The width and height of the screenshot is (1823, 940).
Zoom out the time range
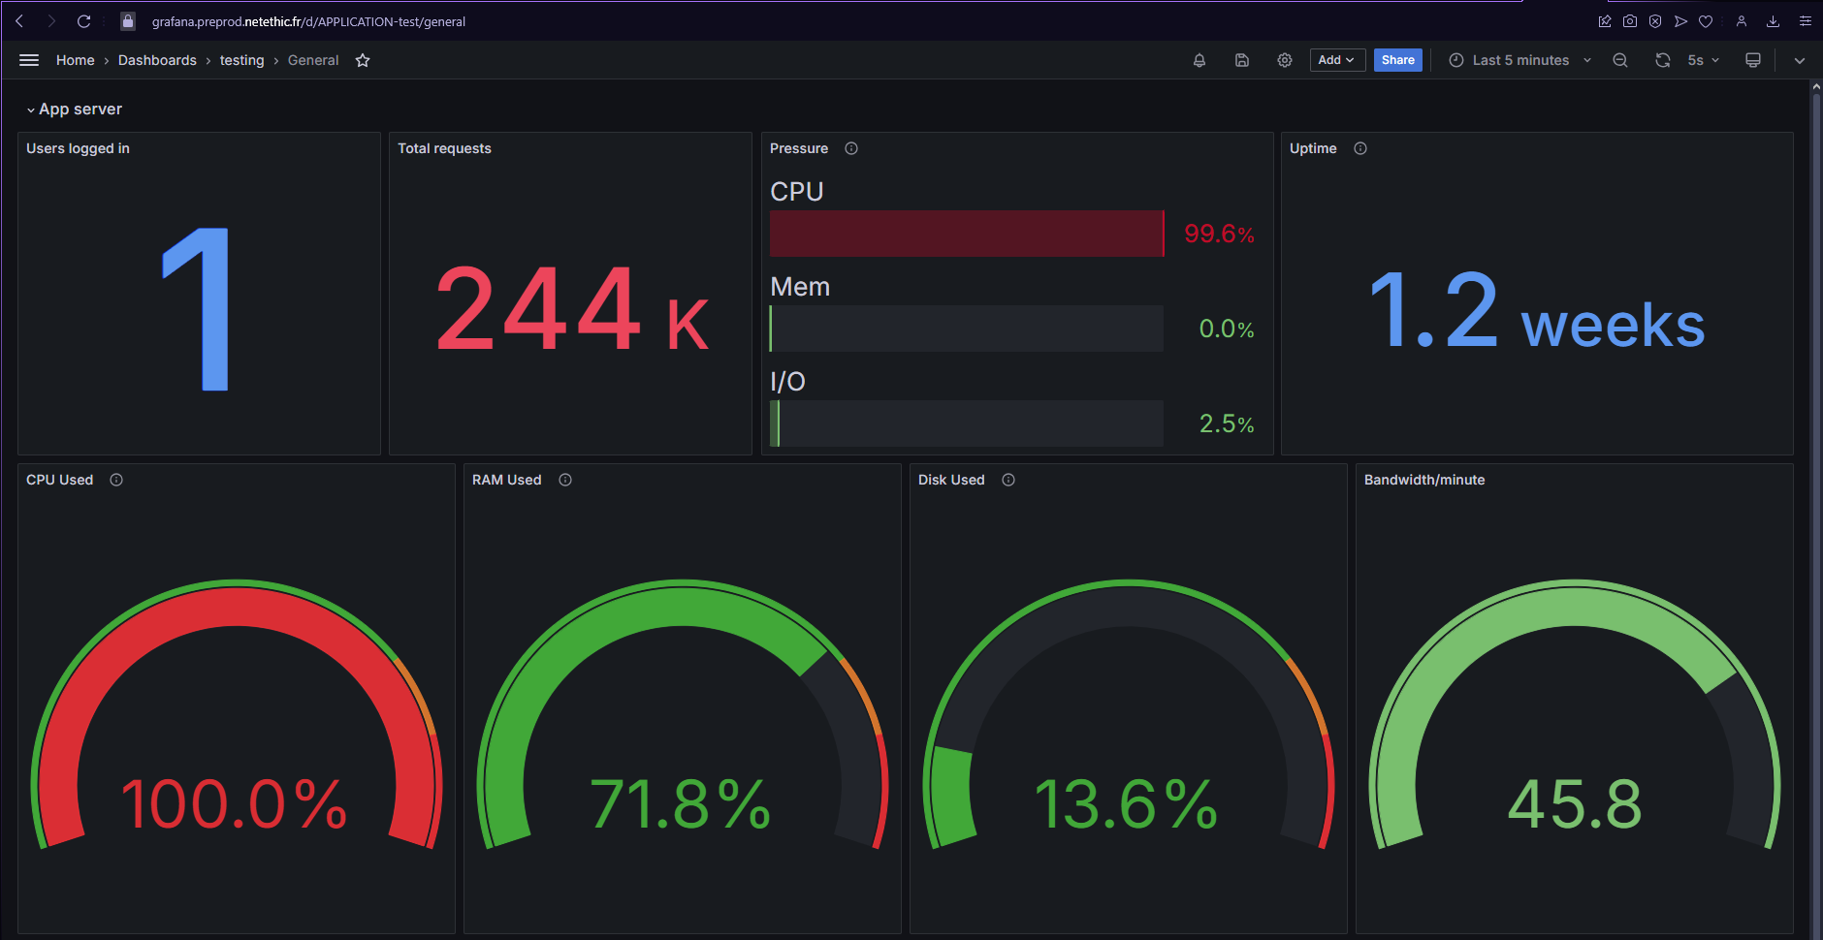click(1619, 60)
